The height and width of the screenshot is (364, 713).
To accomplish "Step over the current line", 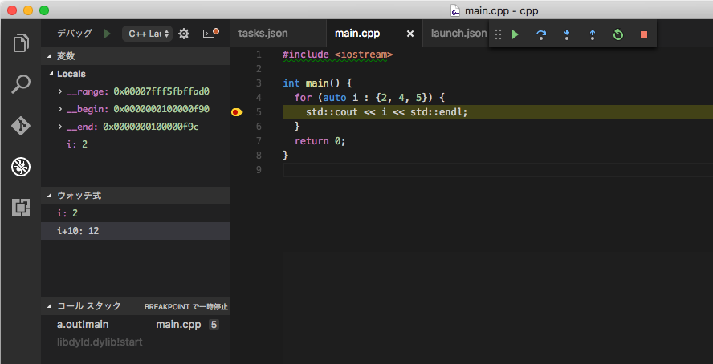I will (541, 34).
